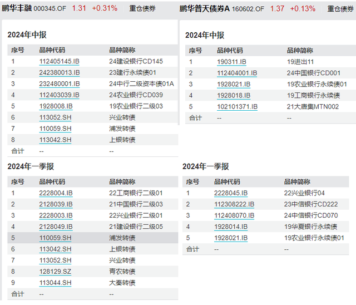Select bond name 19华夏银行永续债

310,227
